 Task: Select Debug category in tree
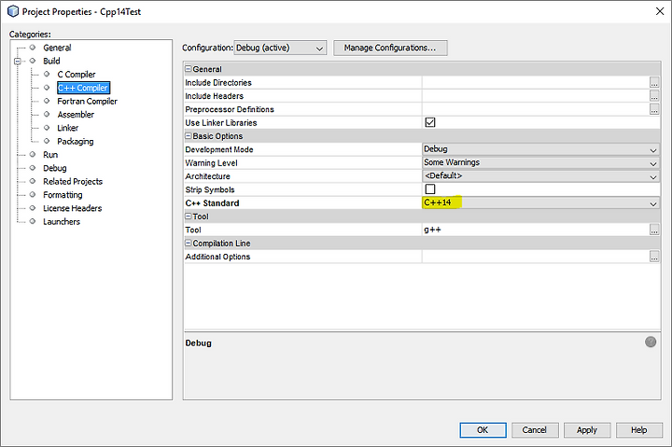54,168
